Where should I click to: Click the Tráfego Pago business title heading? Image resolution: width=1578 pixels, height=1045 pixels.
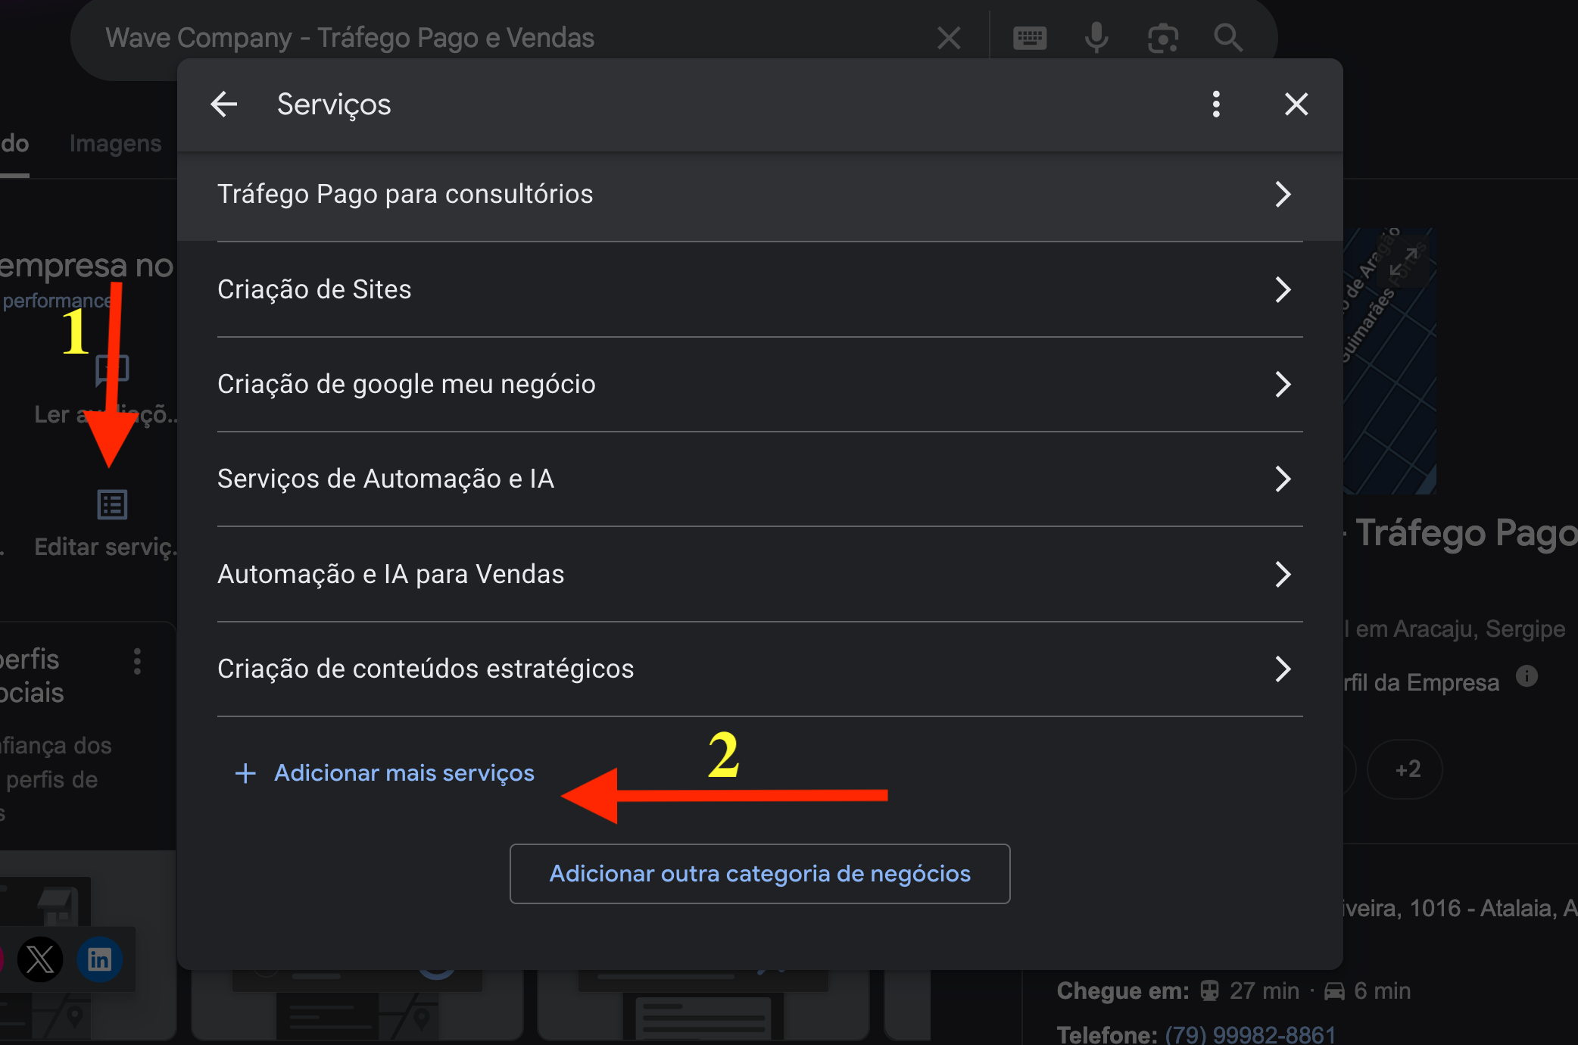(x=1466, y=532)
